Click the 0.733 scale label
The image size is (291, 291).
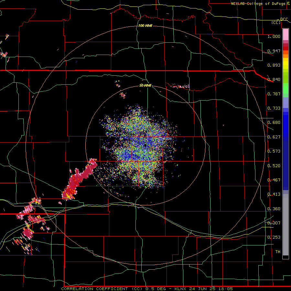pyautogui.click(x=274, y=108)
